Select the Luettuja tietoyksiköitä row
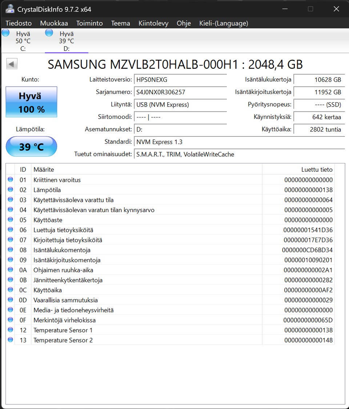 click(170, 230)
